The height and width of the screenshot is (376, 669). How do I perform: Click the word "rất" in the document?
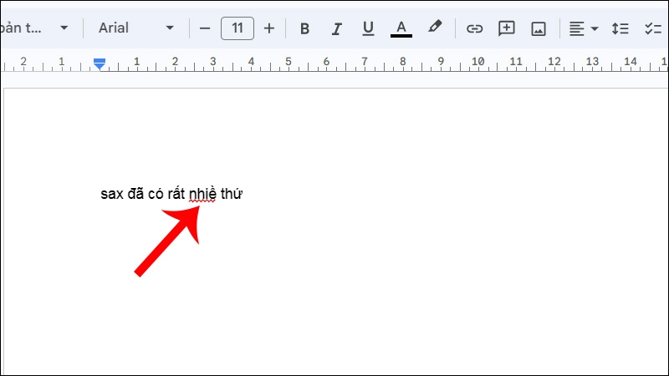pos(176,194)
